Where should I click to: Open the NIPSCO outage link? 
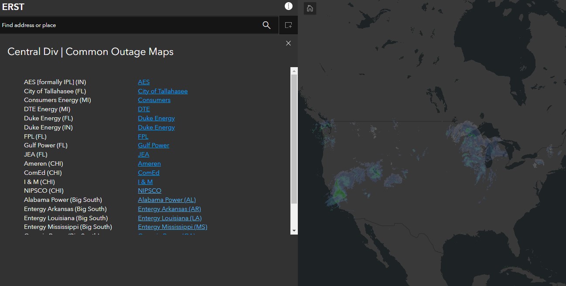tap(150, 191)
